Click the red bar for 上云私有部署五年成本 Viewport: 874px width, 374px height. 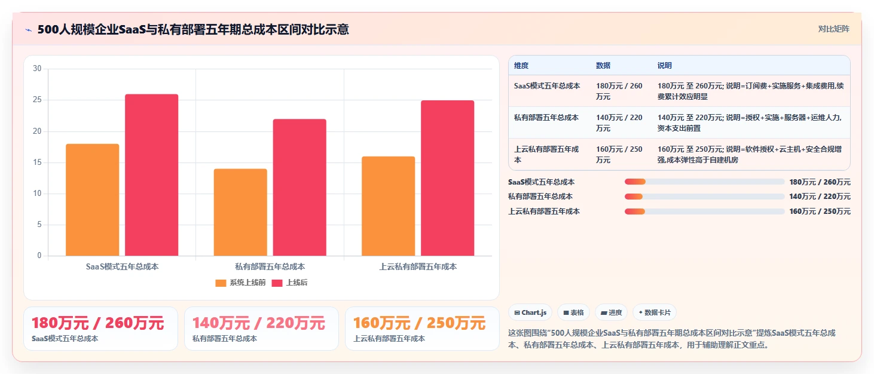[x=447, y=179]
